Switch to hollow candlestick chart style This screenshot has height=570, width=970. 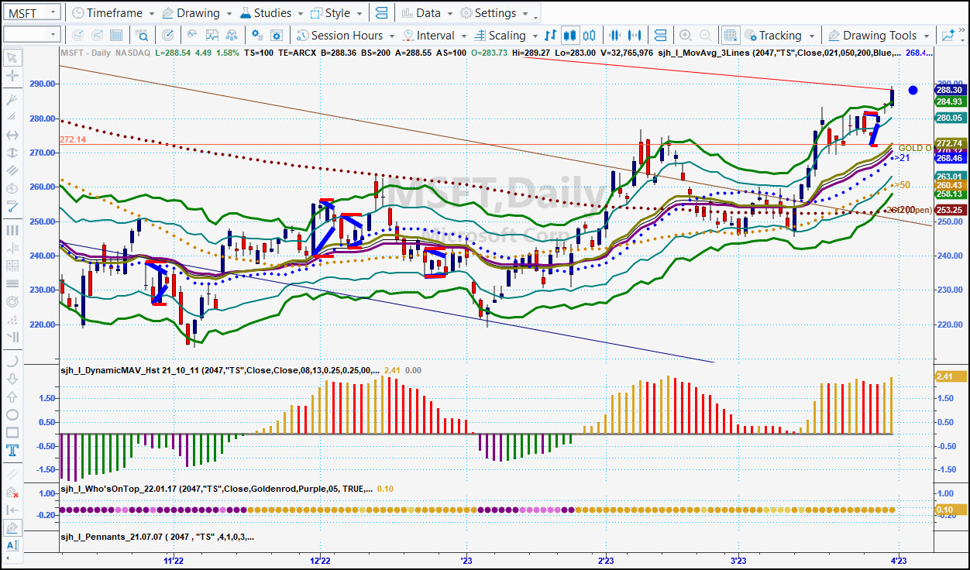point(590,35)
